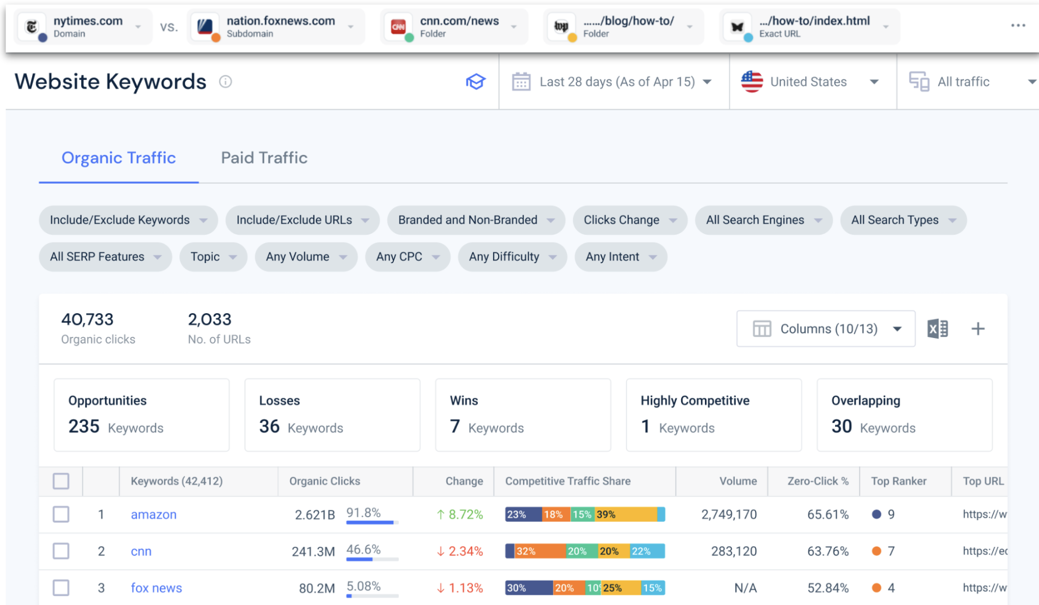The height and width of the screenshot is (605, 1039).
Task: Click the orange top ranker dot for cnn
Action: [x=876, y=551]
